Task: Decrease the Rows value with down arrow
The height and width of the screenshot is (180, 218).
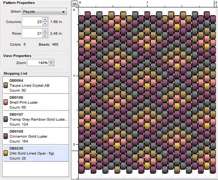Action: (x=45, y=35)
